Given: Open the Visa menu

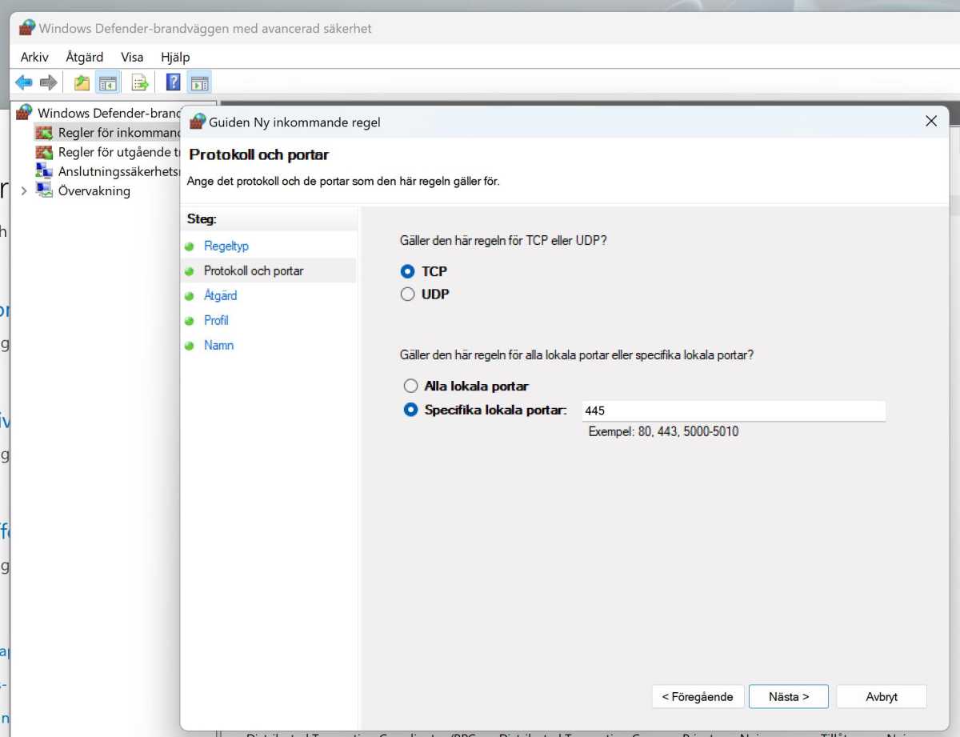Looking at the screenshot, I should pos(132,57).
